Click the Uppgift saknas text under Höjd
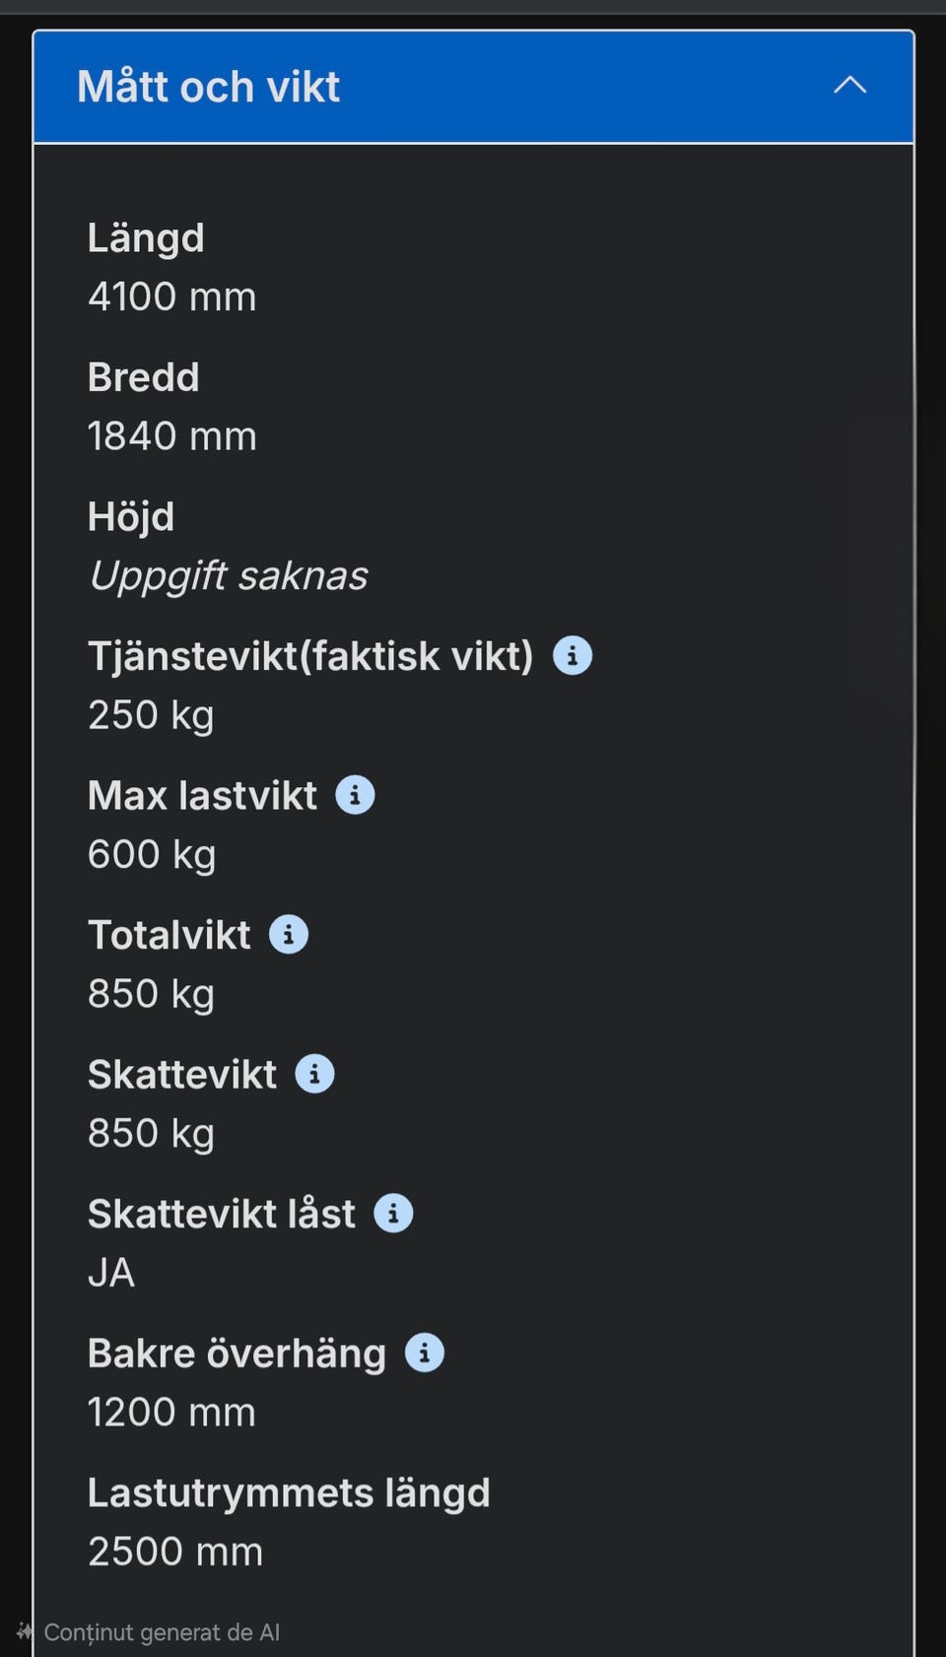946x1657 pixels. (x=228, y=575)
